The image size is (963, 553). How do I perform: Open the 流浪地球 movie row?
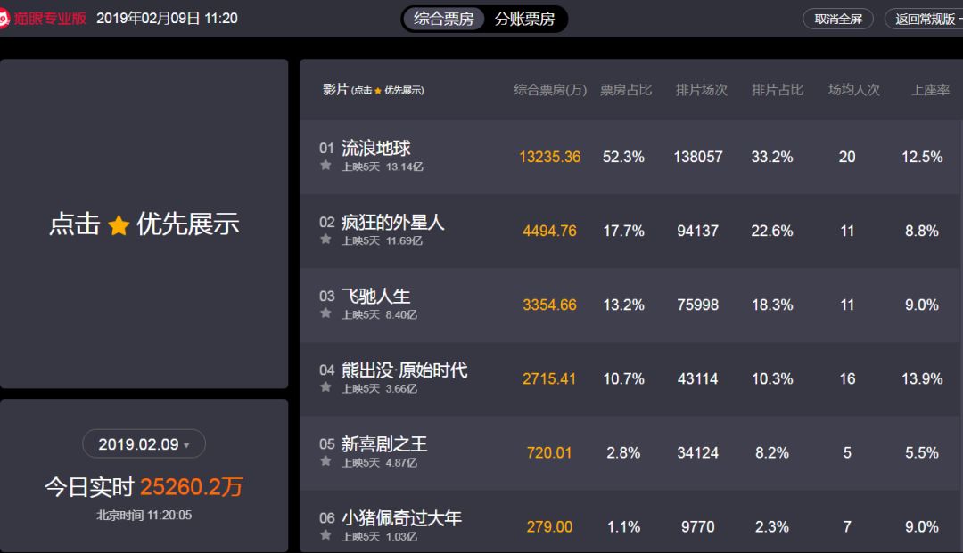click(x=630, y=157)
